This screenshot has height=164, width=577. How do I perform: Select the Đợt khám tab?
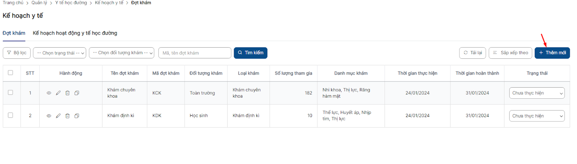pos(14,33)
